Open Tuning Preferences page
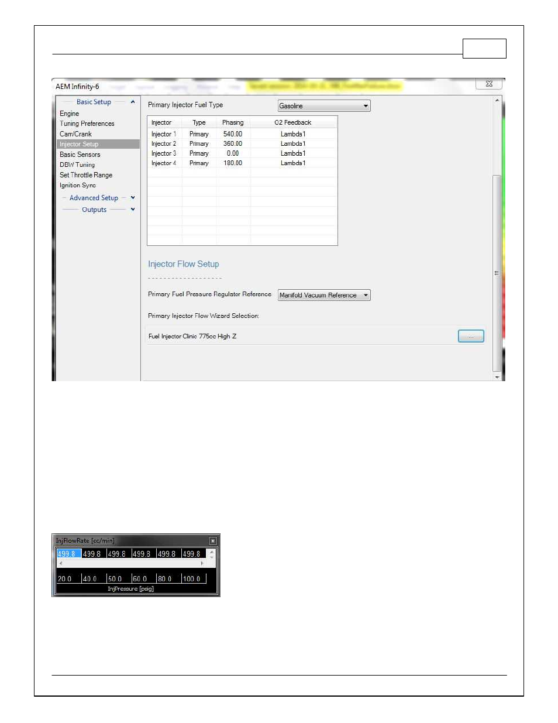The height and width of the screenshot is (723, 558). (87, 124)
